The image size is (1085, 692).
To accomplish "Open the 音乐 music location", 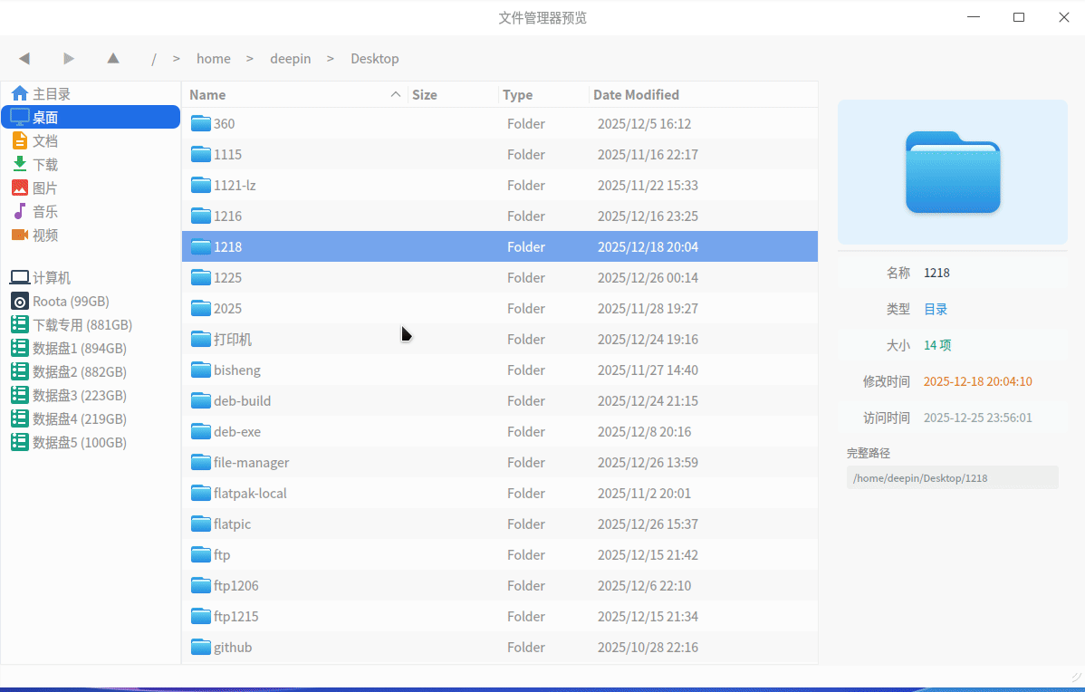I will pos(91,212).
